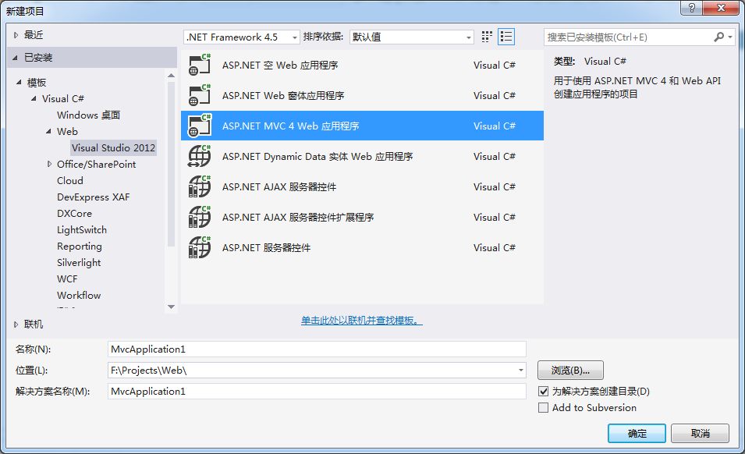Select the Cloud template category
745x454 pixels.
(x=70, y=180)
